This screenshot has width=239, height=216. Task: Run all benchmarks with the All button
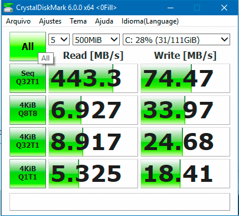point(28,46)
